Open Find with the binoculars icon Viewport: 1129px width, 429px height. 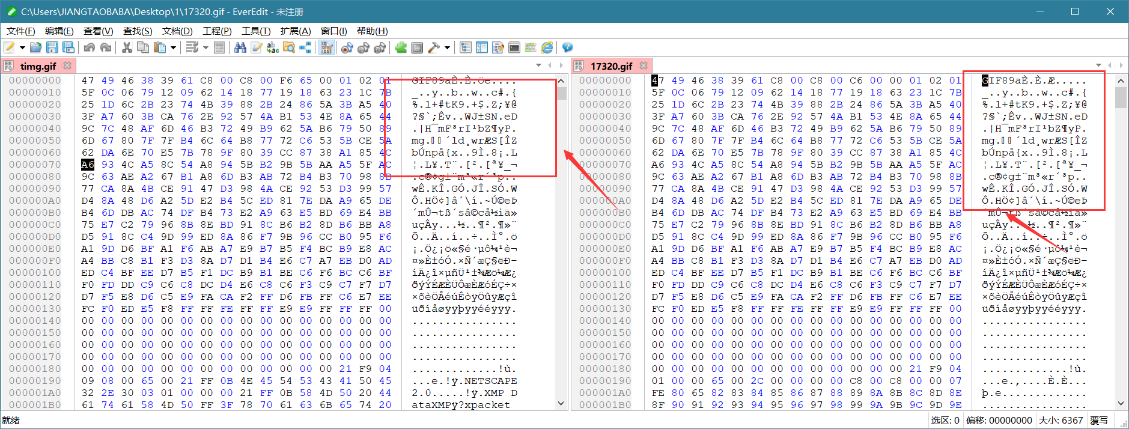[x=240, y=47]
